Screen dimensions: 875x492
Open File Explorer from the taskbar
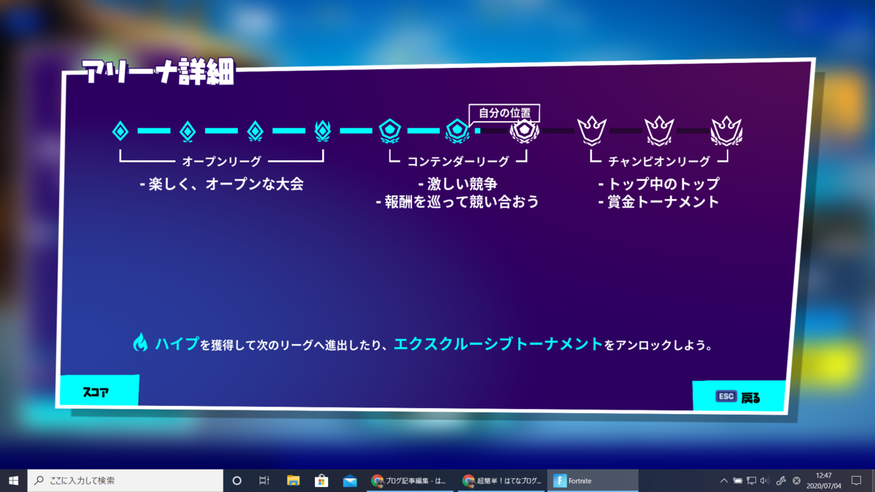293,480
